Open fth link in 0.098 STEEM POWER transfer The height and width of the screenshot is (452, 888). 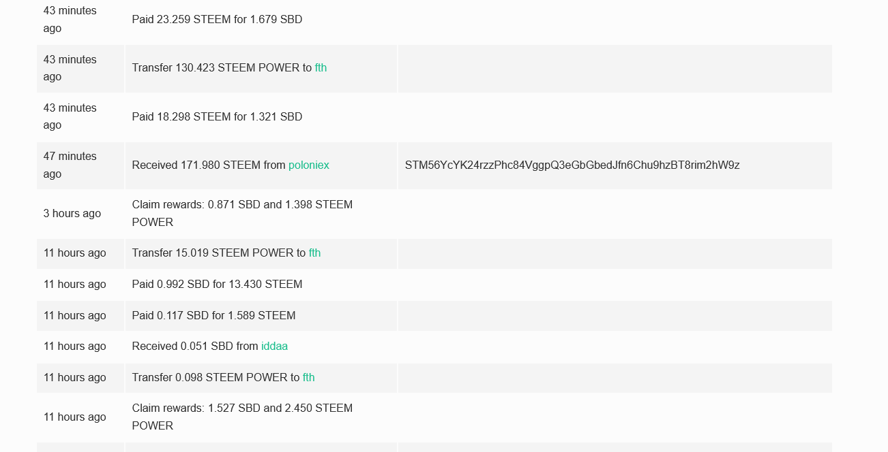click(x=308, y=378)
